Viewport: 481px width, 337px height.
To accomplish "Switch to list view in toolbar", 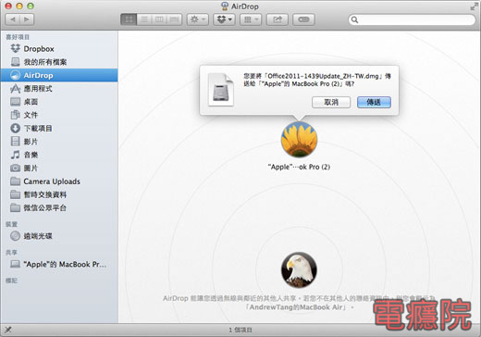I will tap(144, 19).
